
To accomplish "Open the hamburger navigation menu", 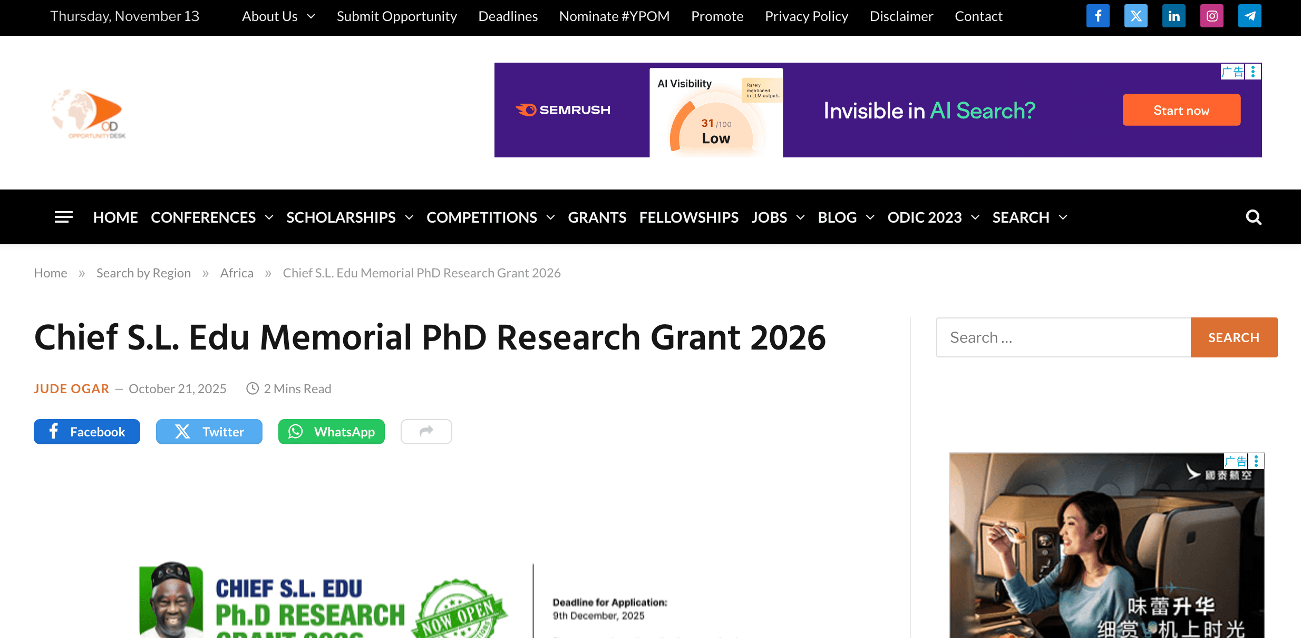I will tap(63, 217).
